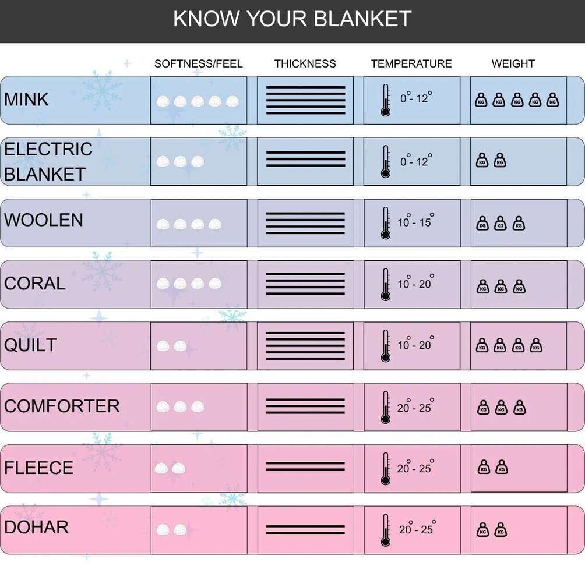The width and height of the screenshot is (585, 566).
Task: Click the thermometer icon in the Dohar row
Action: pyautogui.click(x=385, y=530)
